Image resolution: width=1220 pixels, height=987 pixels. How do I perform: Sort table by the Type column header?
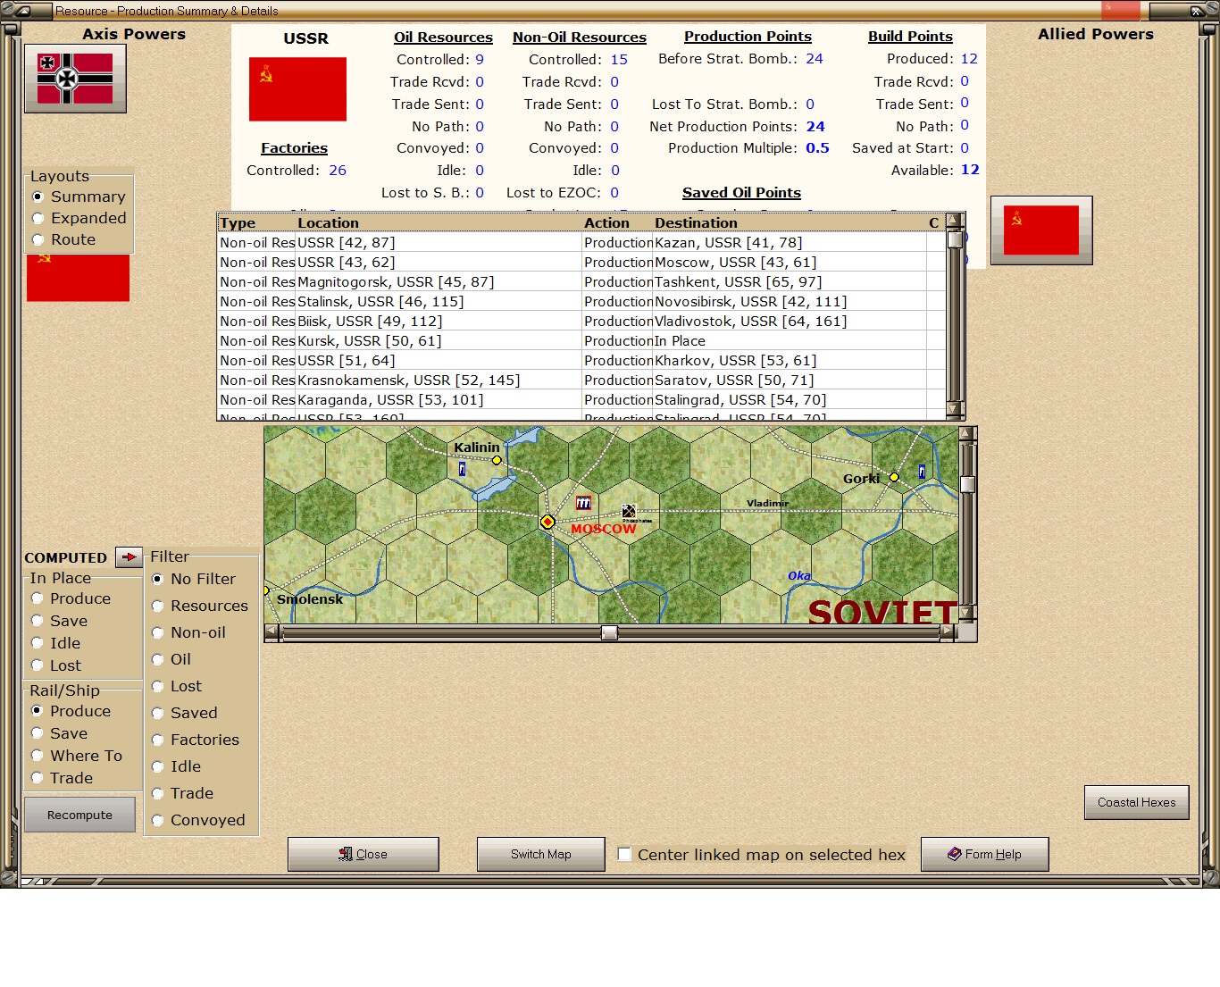[256, 222]
